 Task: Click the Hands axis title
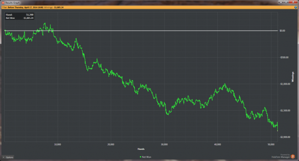[141, 149]
